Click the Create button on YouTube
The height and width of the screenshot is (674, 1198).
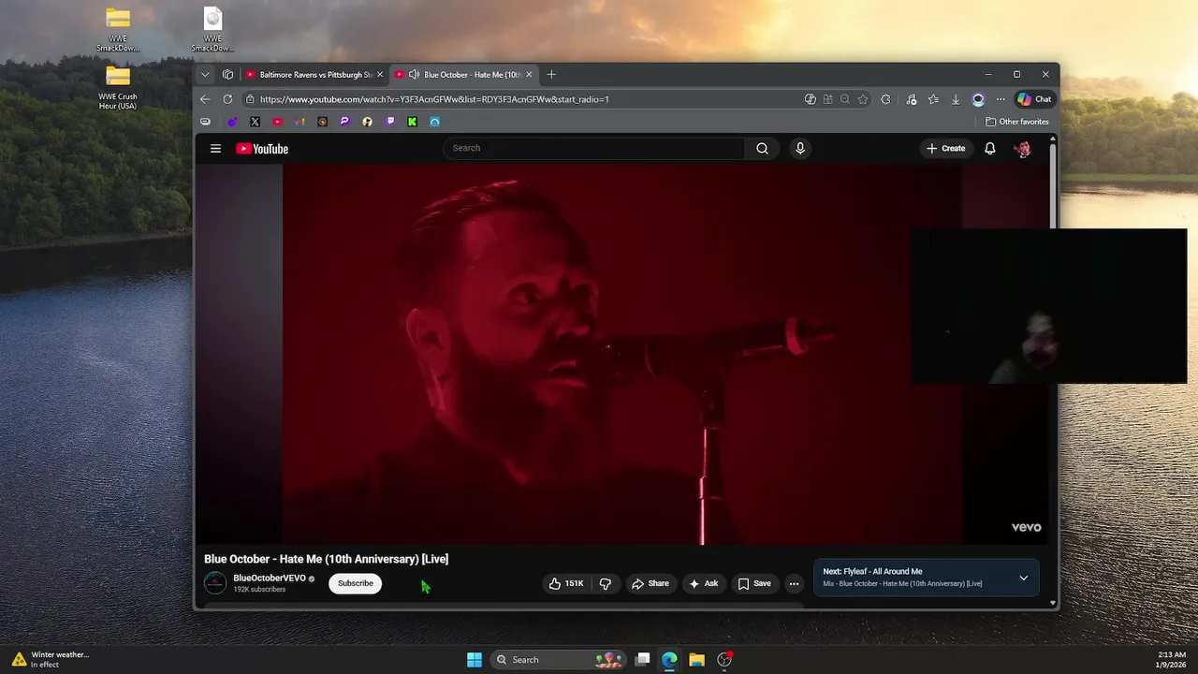pyautogui.click(x=945, y=148)
